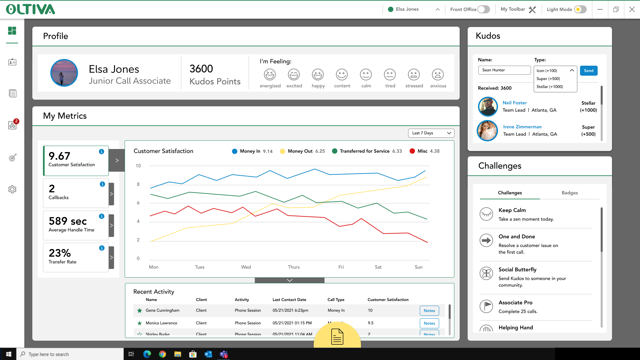Open the target goals sidebar icon
640x360 pixels.
tap(12, 157)
